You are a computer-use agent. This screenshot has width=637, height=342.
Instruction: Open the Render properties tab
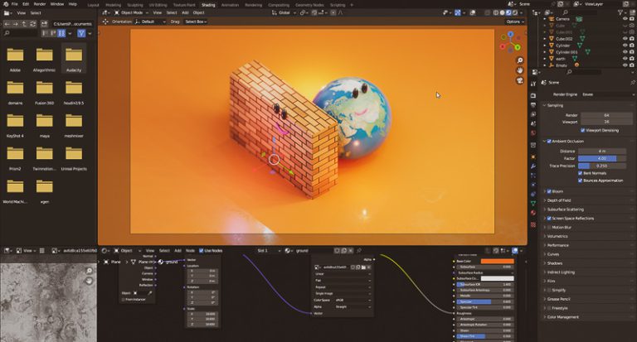pos(533,95)
